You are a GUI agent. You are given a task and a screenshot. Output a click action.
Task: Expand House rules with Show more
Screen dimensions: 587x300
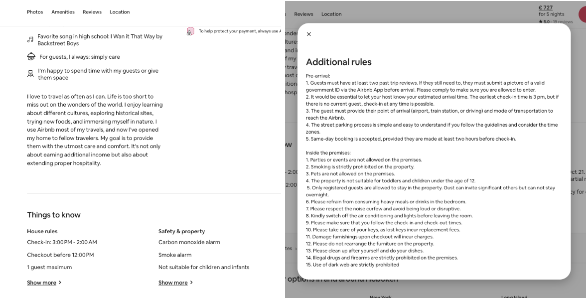(x=41, y=282)
